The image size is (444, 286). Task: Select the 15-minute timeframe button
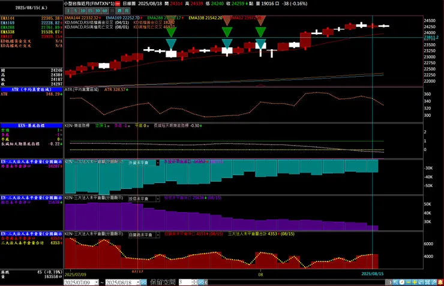click(x=90, y=11)
